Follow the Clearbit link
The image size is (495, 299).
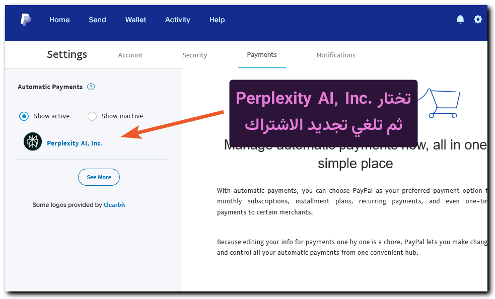coord(114,205)
